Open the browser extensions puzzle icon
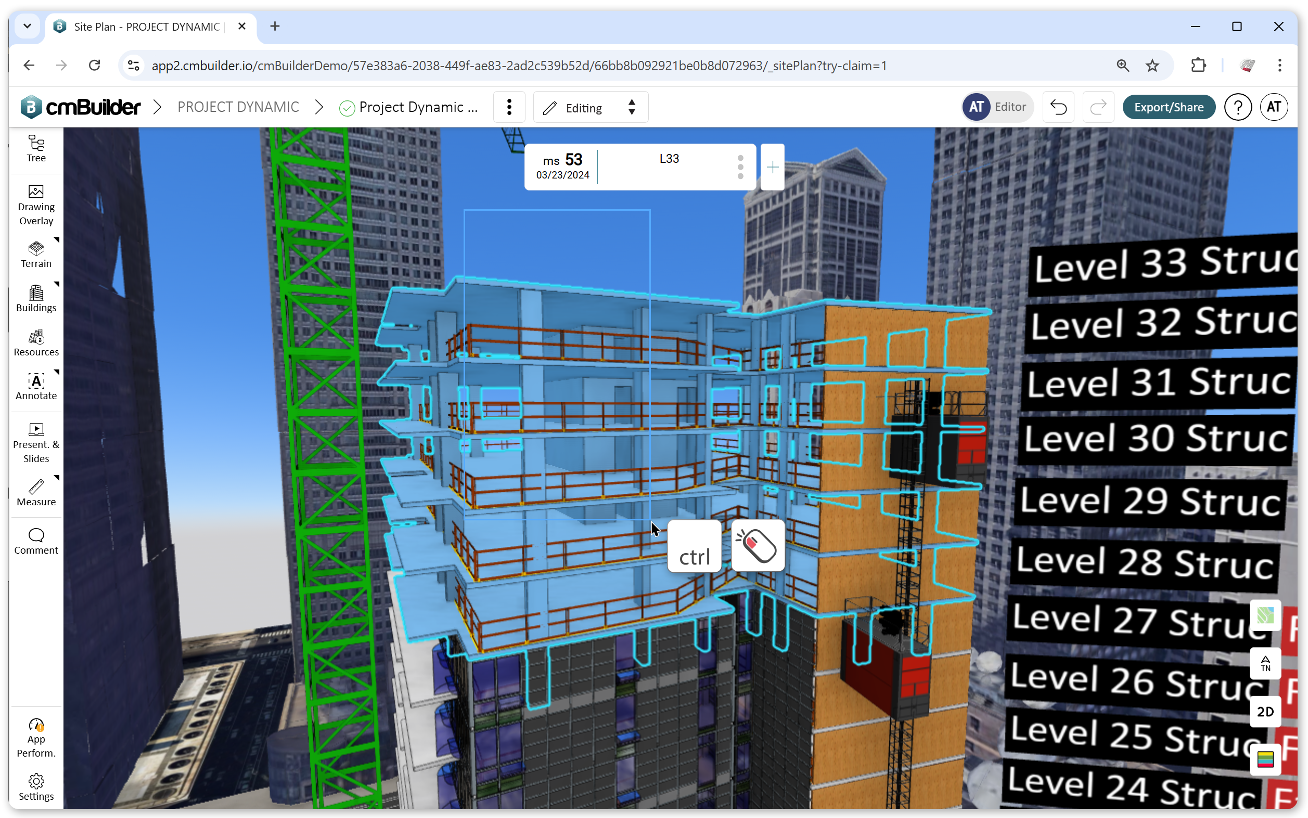The width and height of the screenshot is (1308, 818). pos(1198,66)
